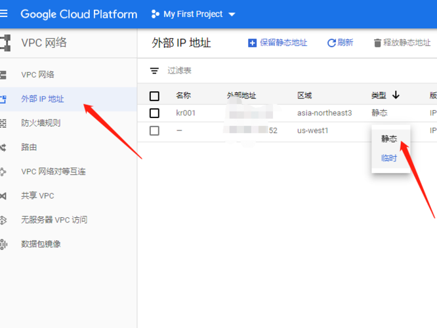Click the shared VPC sidebar icon

click(3, 196)
